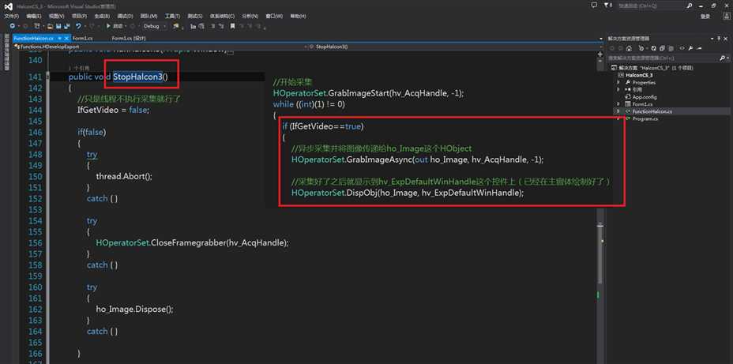Screen dimensions: 733x364
Task: Open the 帮助(H) menu
Action: [x=299, y=17]
